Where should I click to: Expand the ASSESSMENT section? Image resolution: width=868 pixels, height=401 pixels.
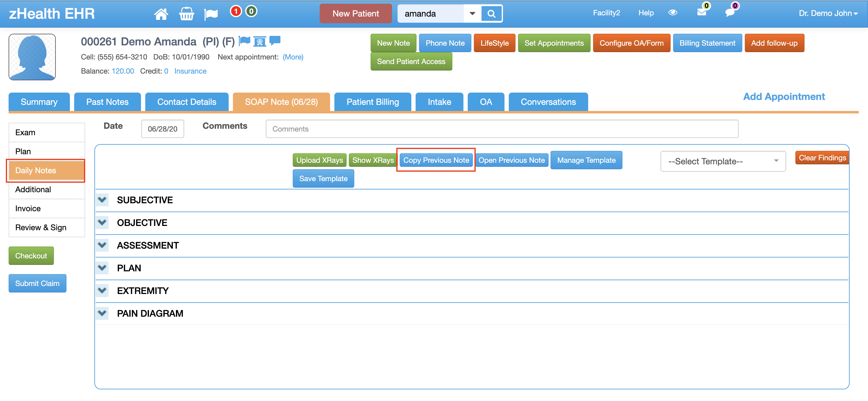click(102, 245)
